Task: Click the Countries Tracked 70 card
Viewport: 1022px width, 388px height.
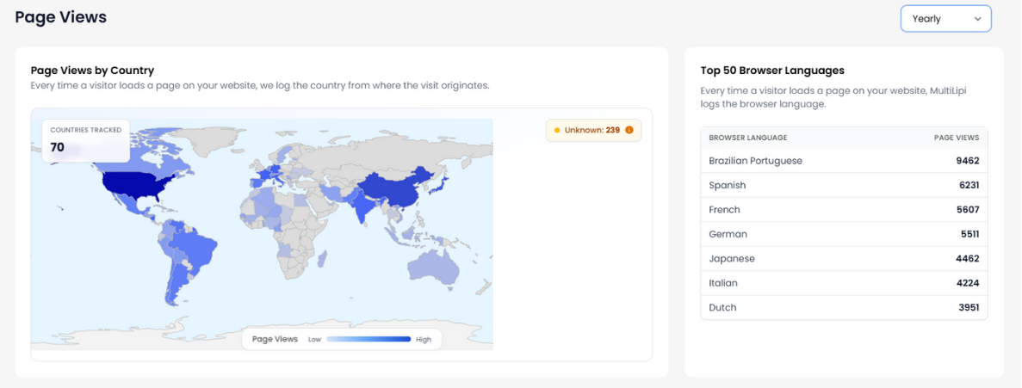Action: 86,140
